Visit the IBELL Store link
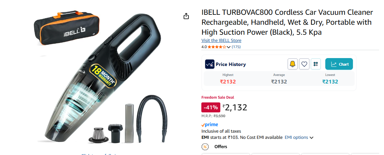 (221, 41)
